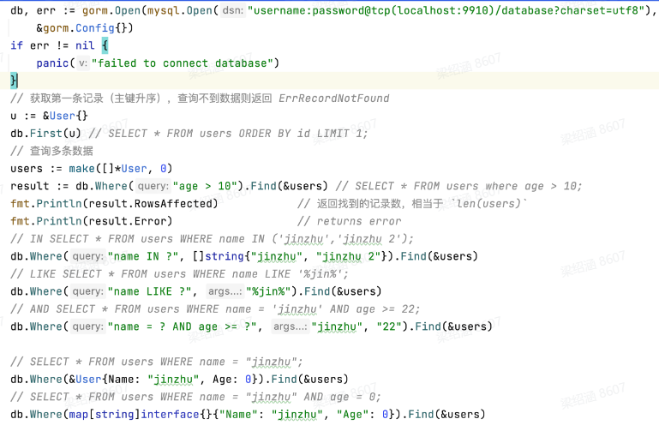The image size is (659, 425).
Task: Click the IN SELECT comment line
Action: pyautogui.click(x=213, y=239)
